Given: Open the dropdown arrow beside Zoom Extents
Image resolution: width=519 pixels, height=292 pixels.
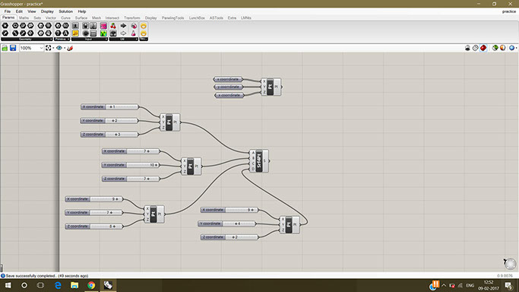Looking at the screenshot, I should 53,49.
